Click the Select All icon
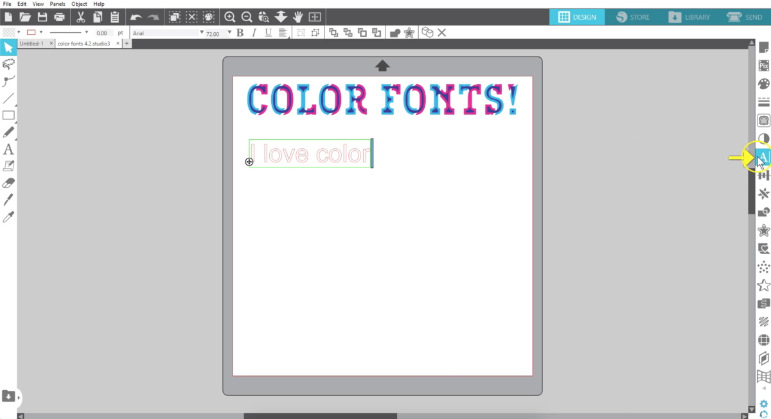The height and width of the screenshot is (419, 771). point(175,17)
